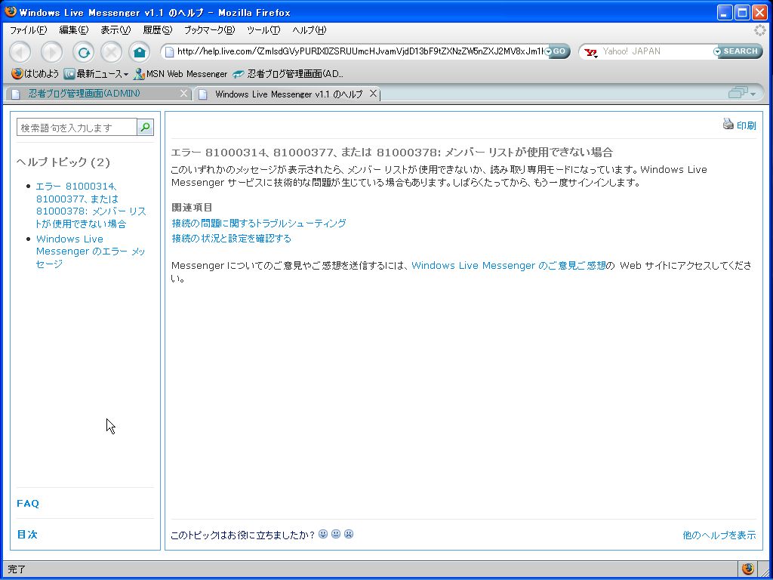Open the ヘルプ(H) menu

click(x=309, y=30)
